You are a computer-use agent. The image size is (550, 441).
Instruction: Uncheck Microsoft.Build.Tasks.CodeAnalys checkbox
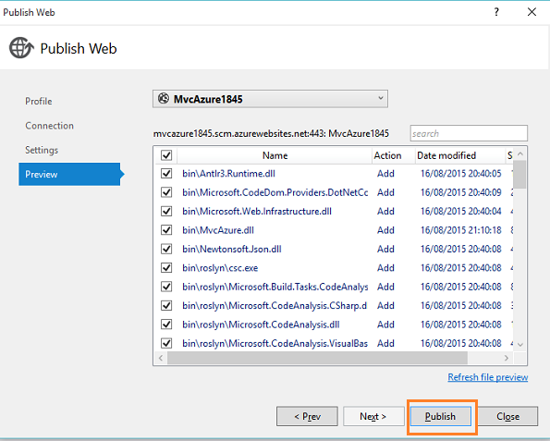(166, 287)
